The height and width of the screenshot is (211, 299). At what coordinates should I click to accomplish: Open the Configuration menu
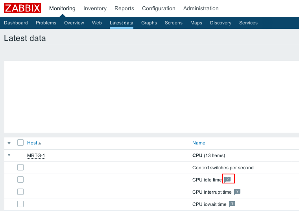159,8
